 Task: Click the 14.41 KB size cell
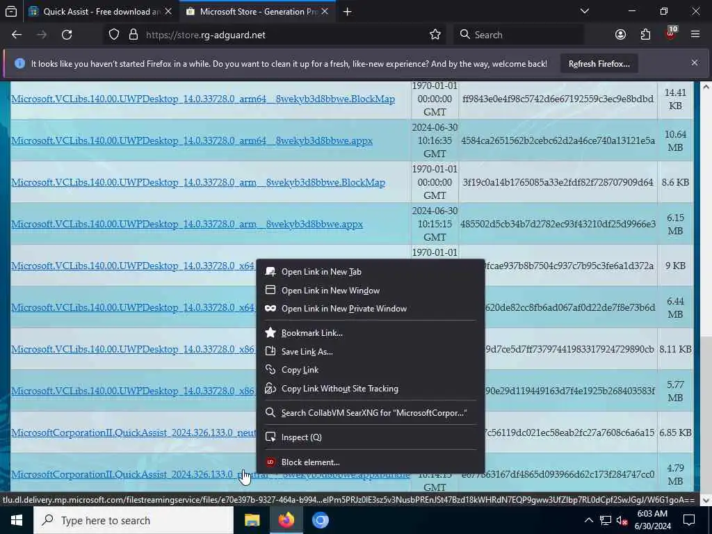pos(675,99)
